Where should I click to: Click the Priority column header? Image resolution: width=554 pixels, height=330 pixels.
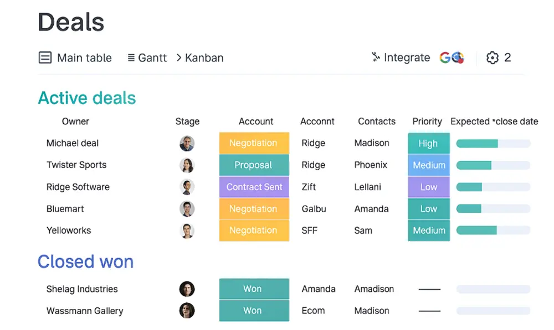click(x=427, y=121)
